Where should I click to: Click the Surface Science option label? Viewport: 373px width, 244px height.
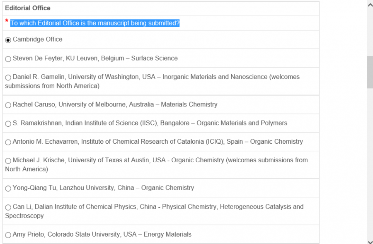(154, 58)
